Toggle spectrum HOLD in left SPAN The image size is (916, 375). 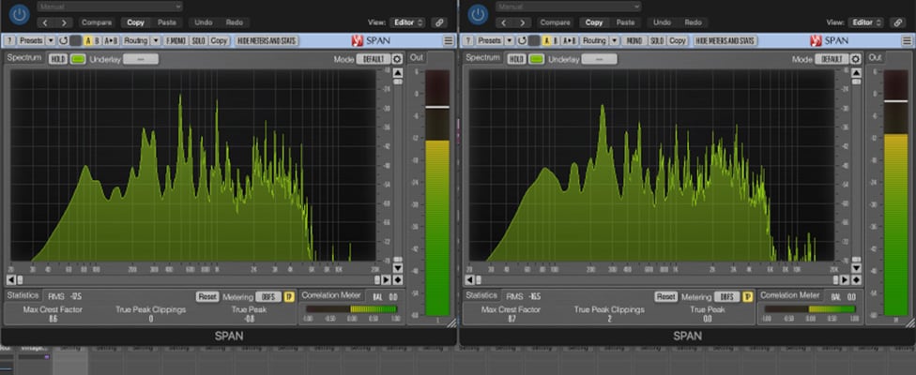point(57,59)
